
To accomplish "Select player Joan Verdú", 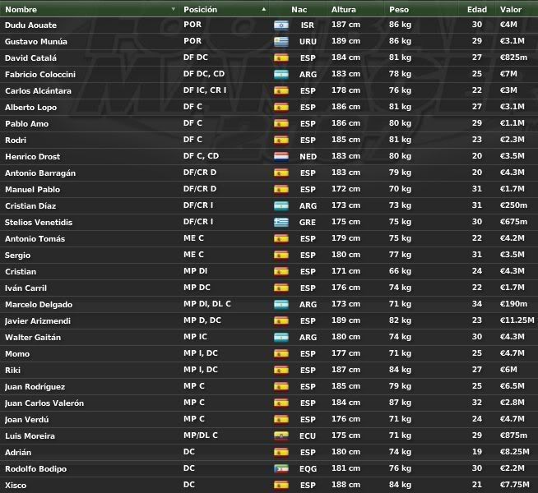I will tap(27, 420).
